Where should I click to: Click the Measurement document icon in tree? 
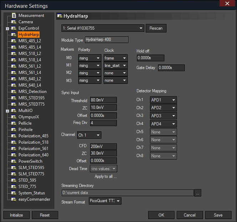[14, 15]
